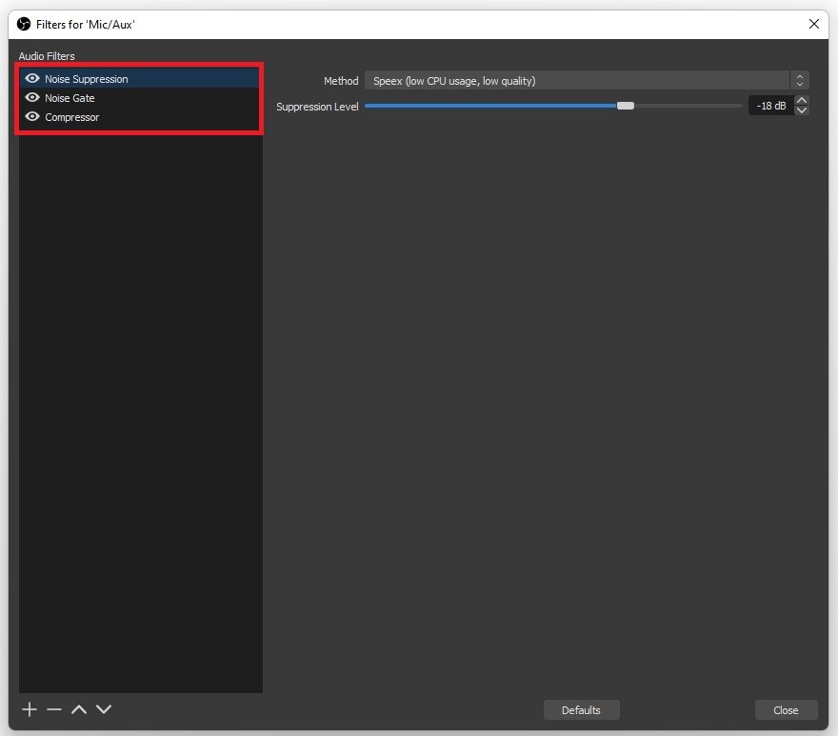
Task: Move selected filter up in the list
Action: 79,709
